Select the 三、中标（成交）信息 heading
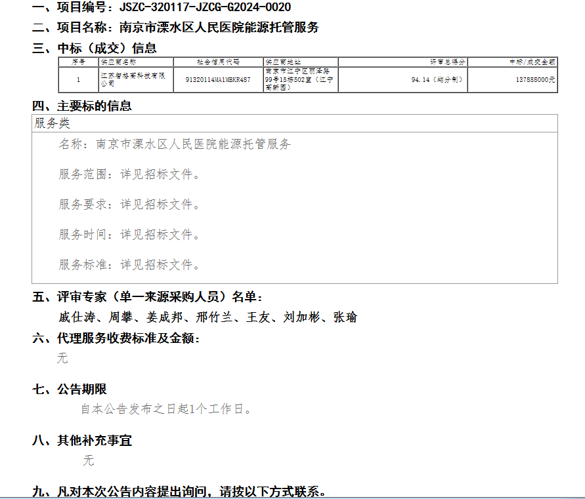Viewport: 585px width, 499px height. click(95, 48)
